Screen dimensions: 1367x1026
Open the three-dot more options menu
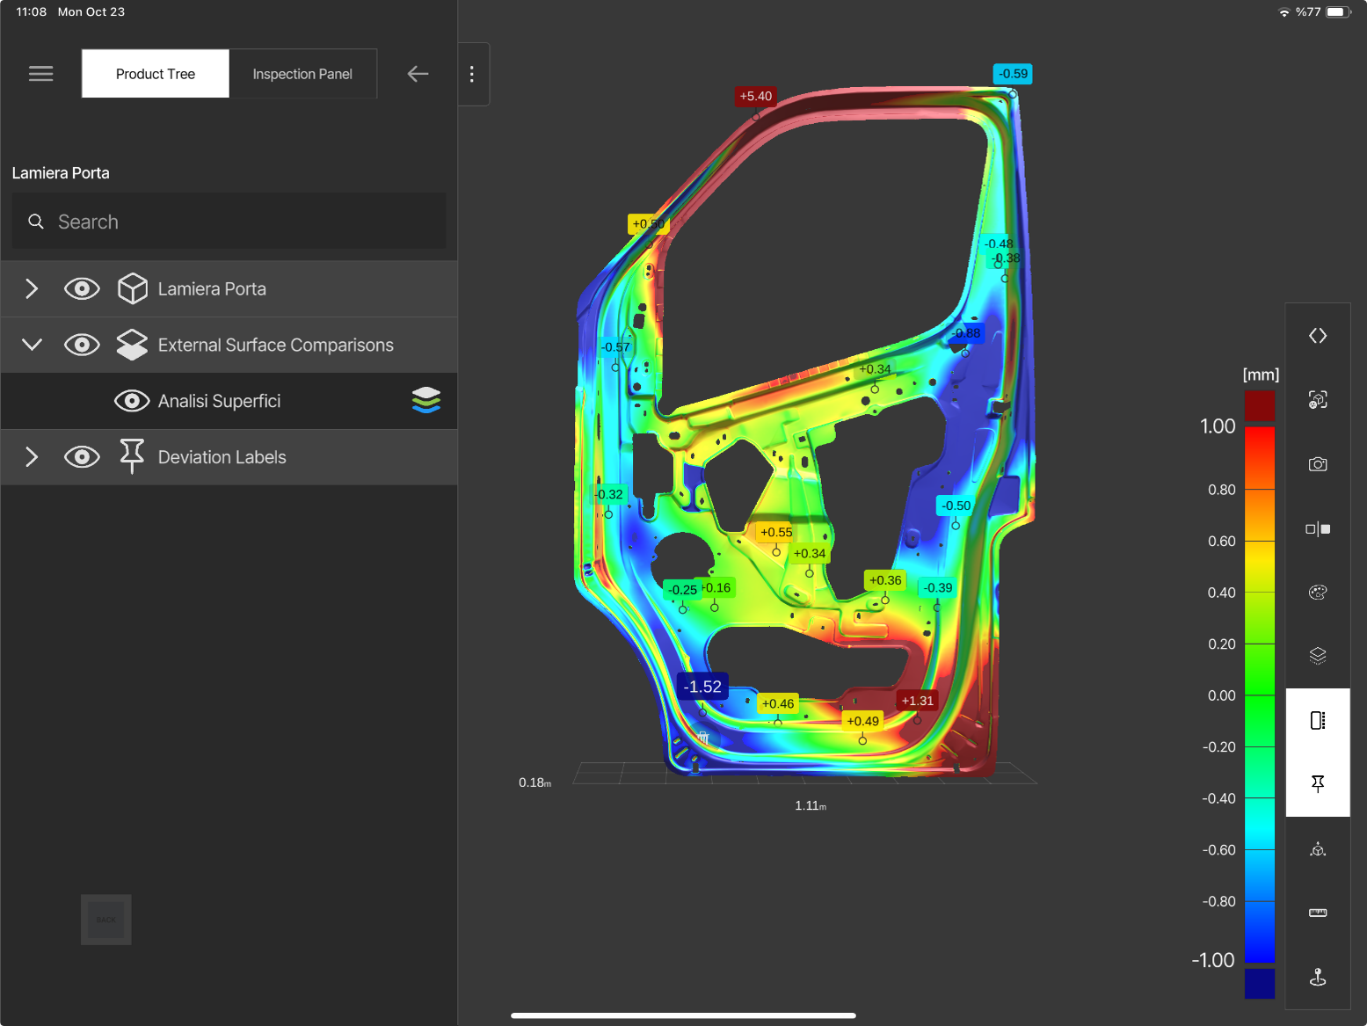tap(472, 74)
